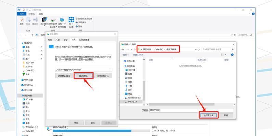Open 2024年 folder in Explorer sidebar
This screenshot has width=272, height=136.
click(28, 67)
